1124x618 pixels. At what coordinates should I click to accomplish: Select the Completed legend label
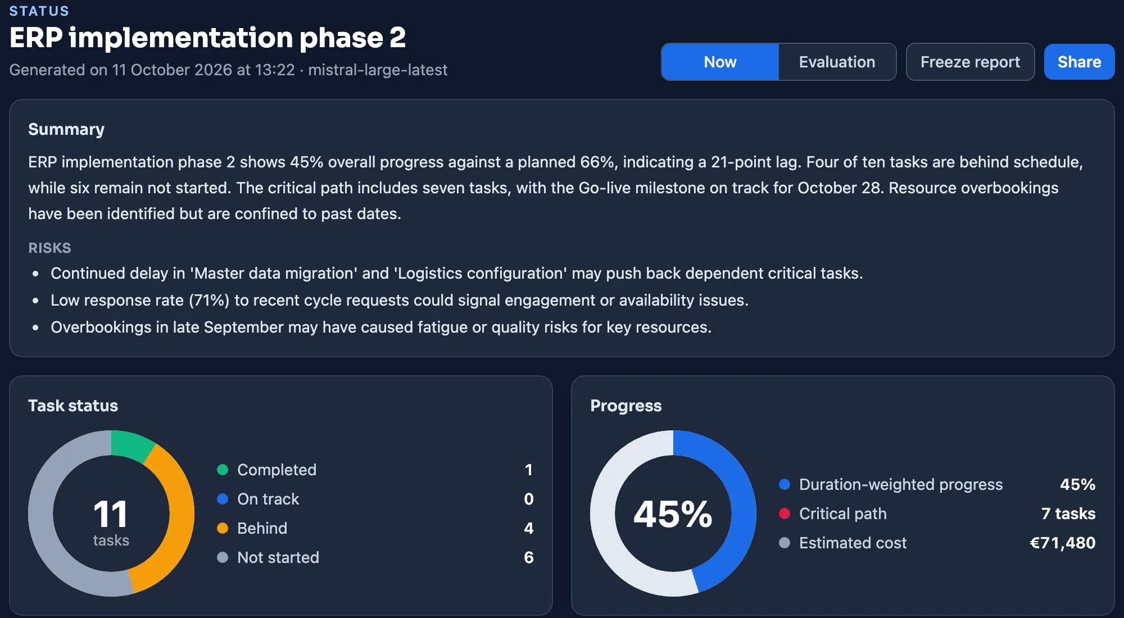pyautogui.click(x=277, y=470)
